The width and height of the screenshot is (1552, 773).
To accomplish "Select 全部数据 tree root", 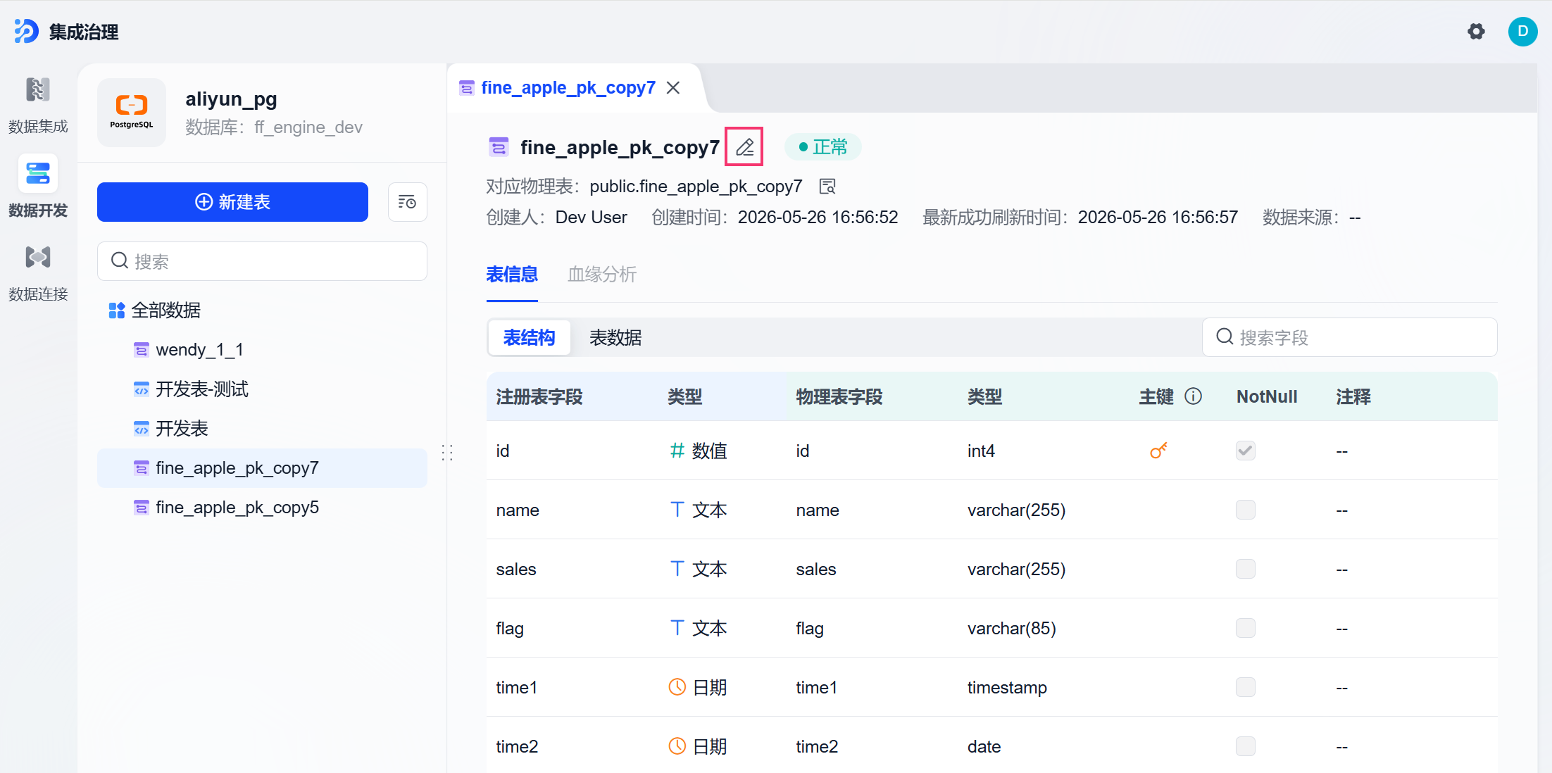I will coord(262,310).
